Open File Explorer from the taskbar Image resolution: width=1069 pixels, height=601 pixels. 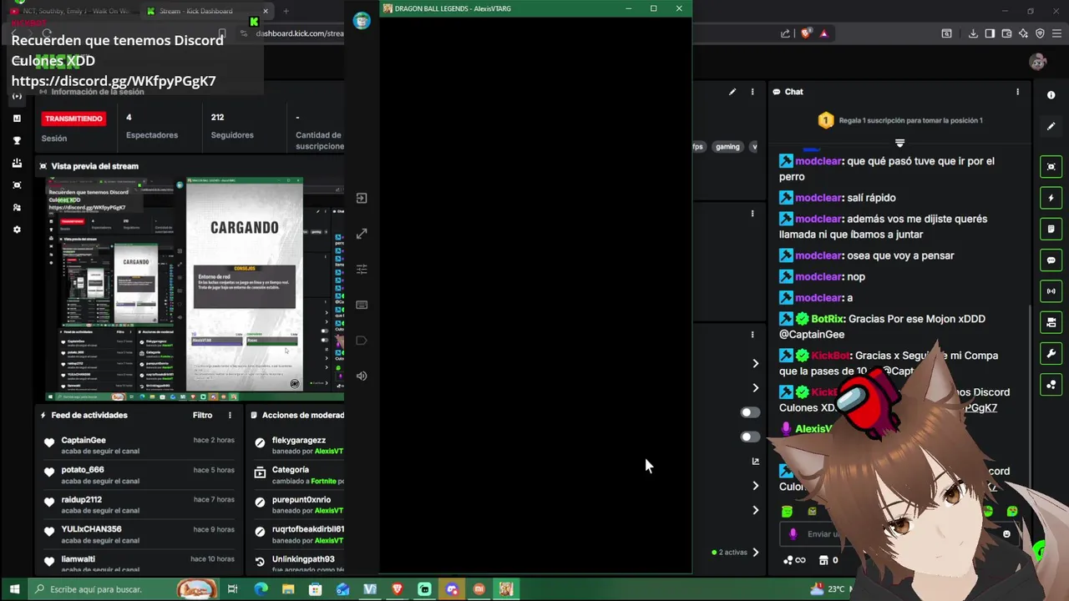click(288, 589)
